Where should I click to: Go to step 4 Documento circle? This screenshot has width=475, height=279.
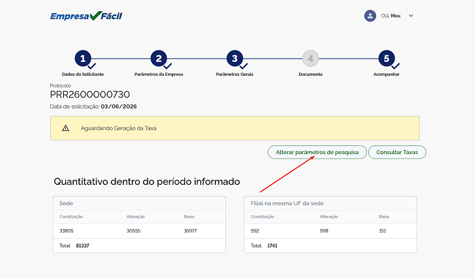pyautogui.click(x=310, y=59)
